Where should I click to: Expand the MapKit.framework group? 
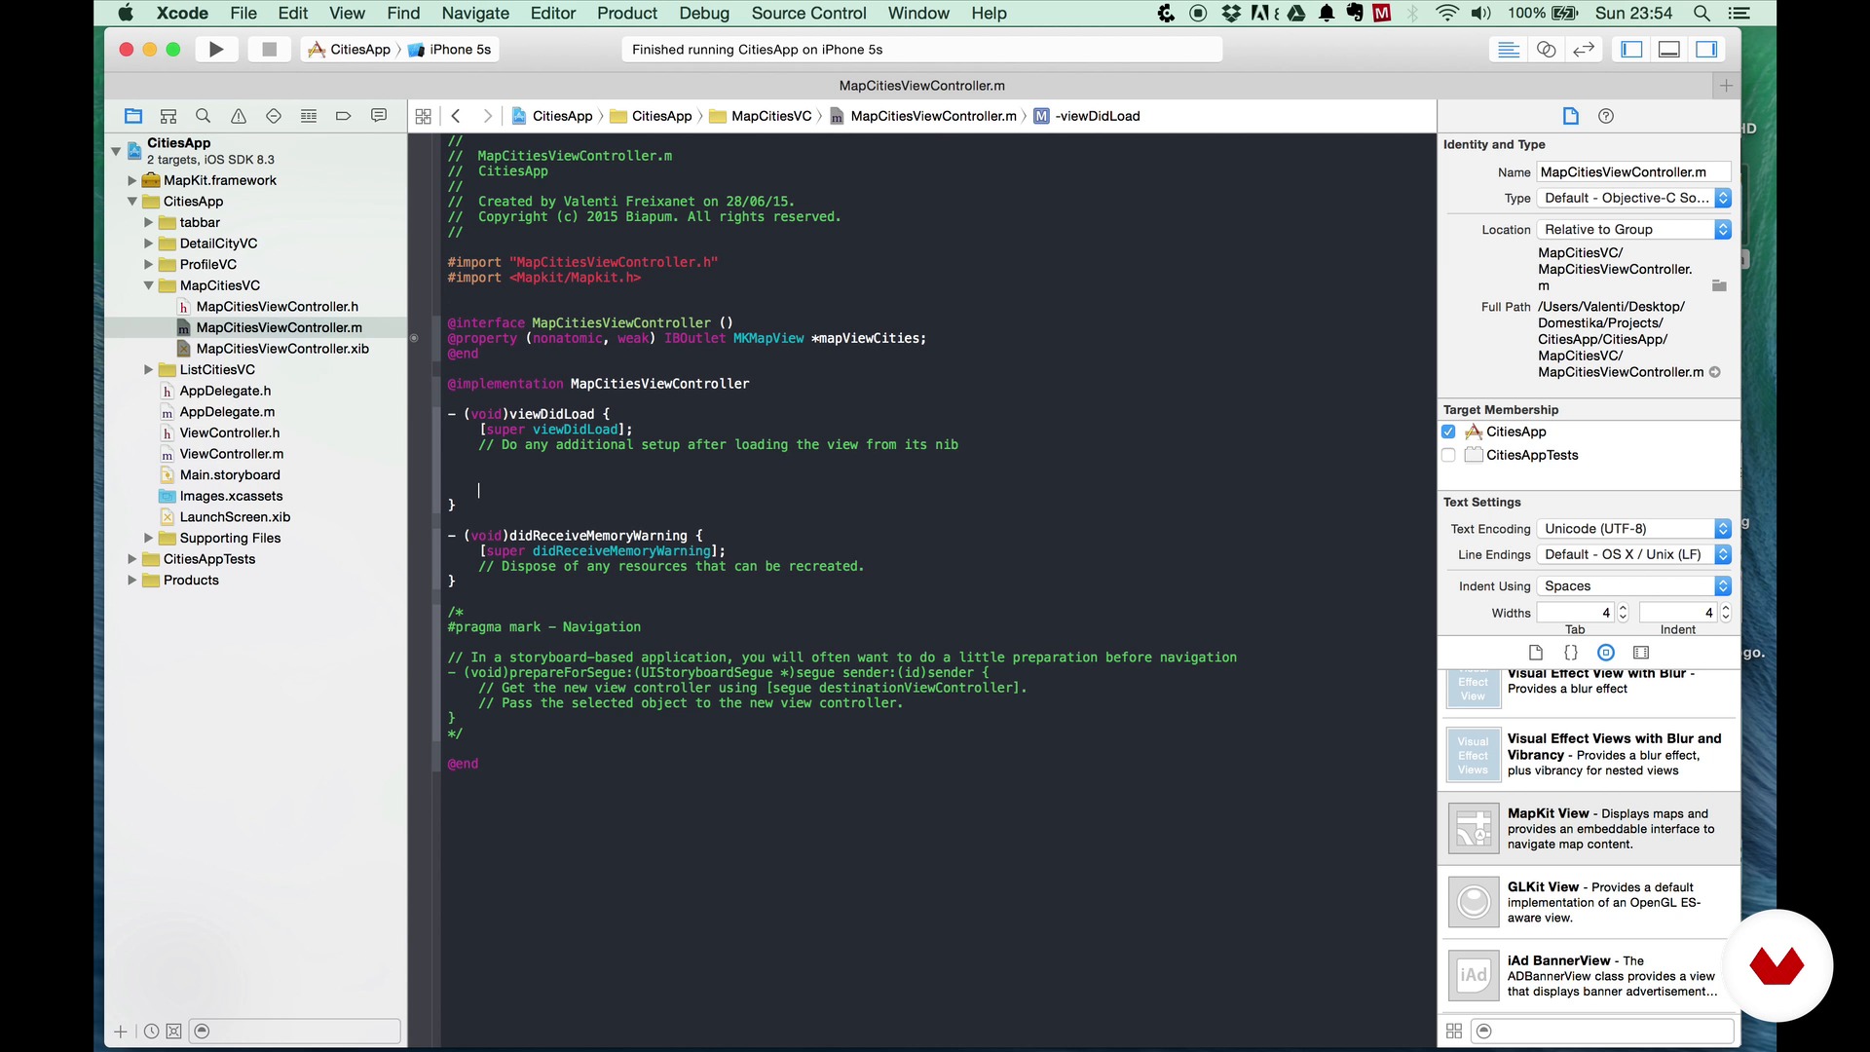(x=131, y=180)
